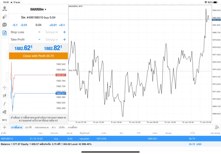Increase volume by 0.1
Image resolution: width=221 pixels, height=154 pixels.
click(x=62, y=25)
